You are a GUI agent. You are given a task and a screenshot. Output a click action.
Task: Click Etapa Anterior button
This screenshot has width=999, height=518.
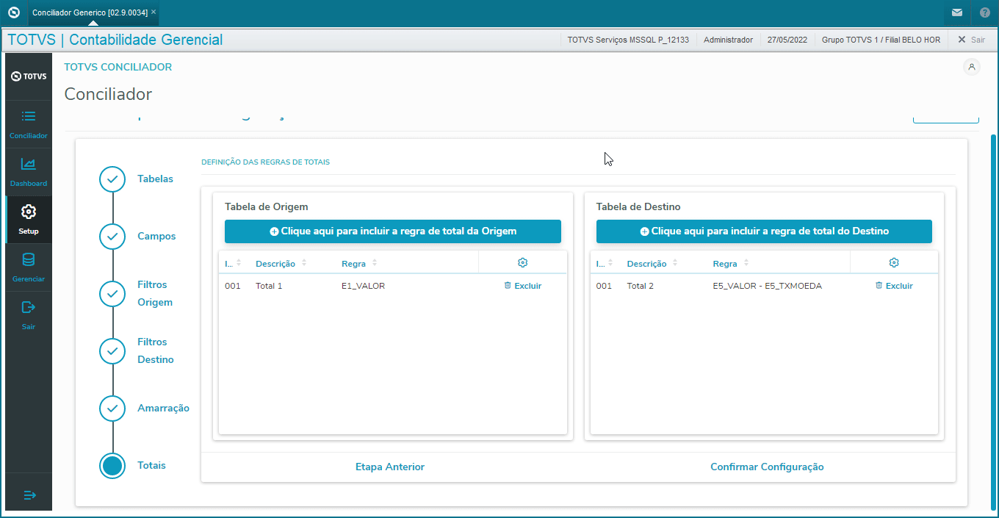390,467
